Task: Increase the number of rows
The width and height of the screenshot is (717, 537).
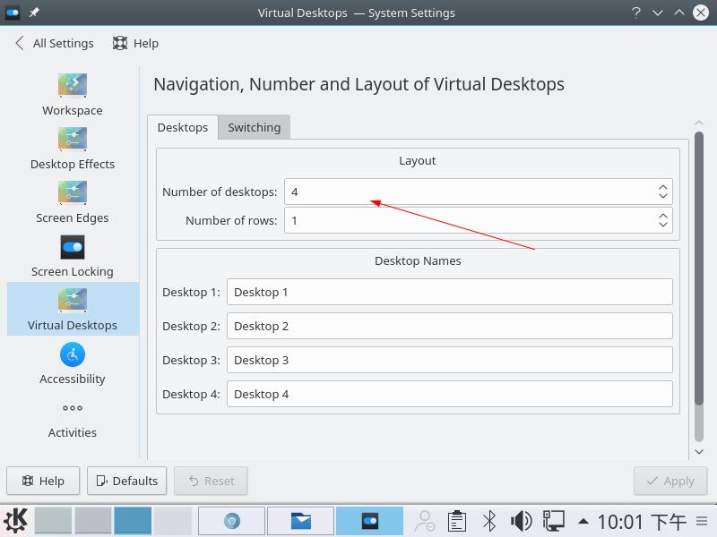Action: tap(663, 216)
